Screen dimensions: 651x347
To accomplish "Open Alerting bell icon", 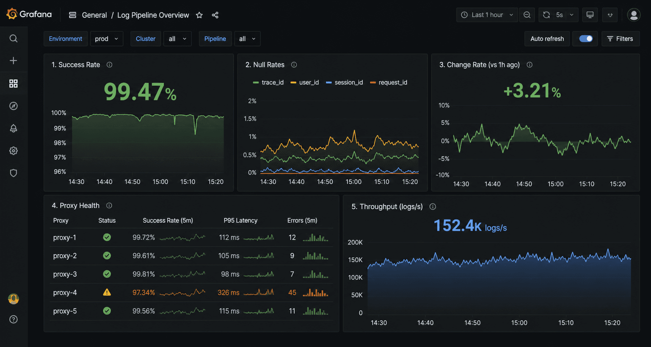I will 13,128.
